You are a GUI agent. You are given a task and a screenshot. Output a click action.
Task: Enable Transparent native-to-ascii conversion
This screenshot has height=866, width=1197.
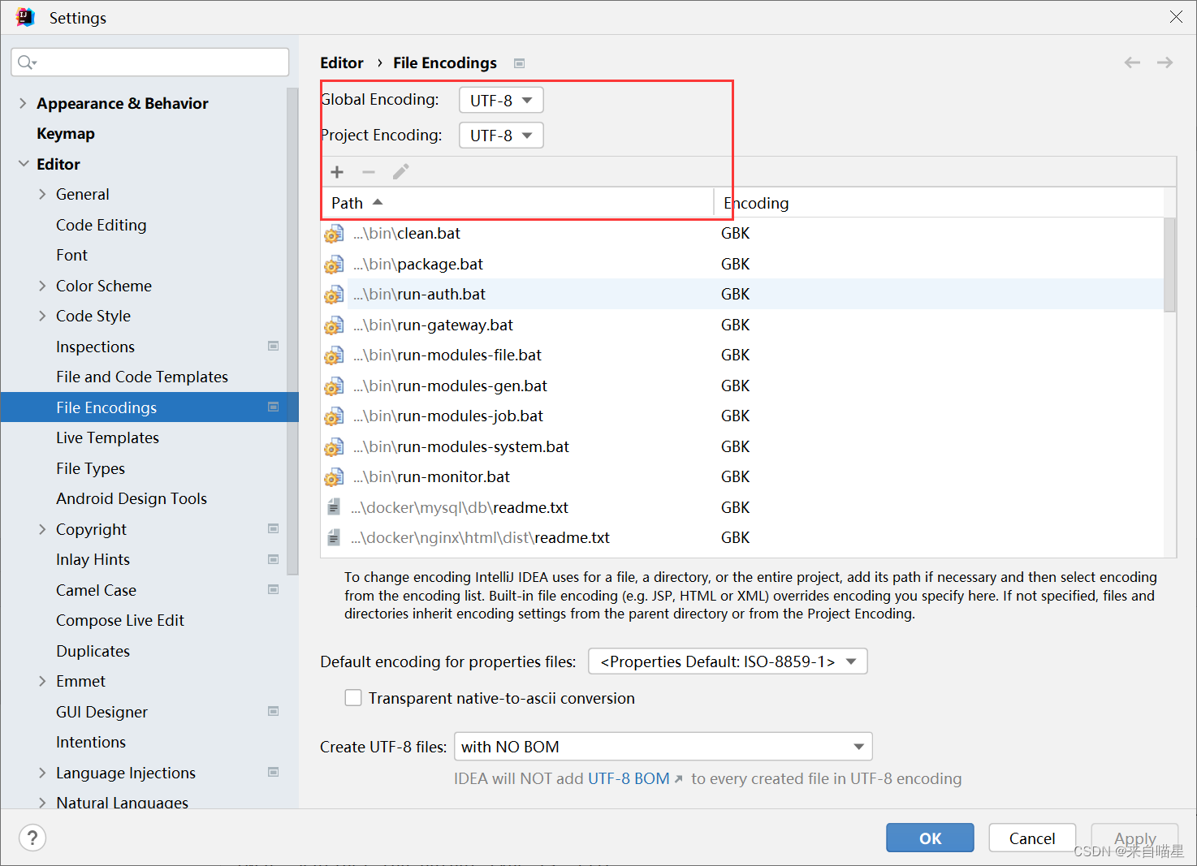coord(353,697)
